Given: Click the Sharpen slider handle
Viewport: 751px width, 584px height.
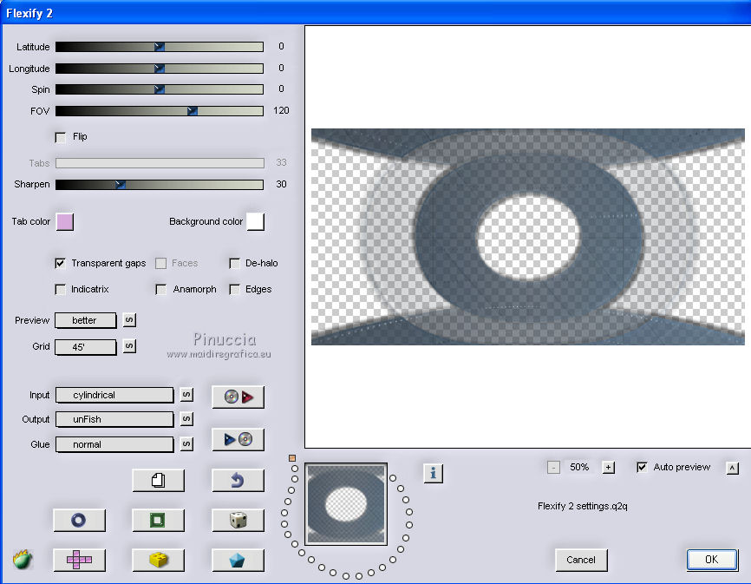Looking at the screenshot, I should (121, 185).
